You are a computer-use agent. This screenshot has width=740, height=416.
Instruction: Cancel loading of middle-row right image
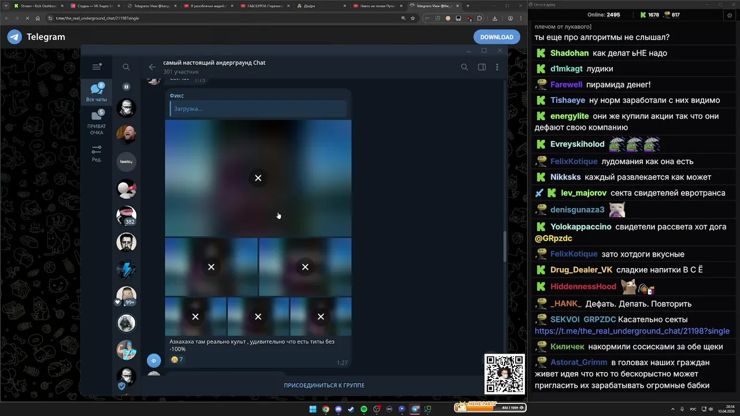(x=305, y=267)
